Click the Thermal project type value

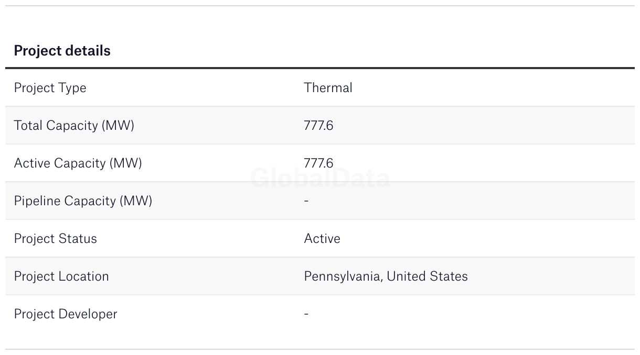[x=328, y=88]
